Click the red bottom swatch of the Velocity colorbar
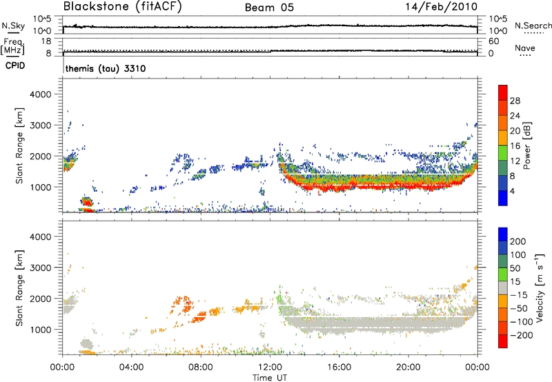The width and height of the screenshot is (552, 382). (503, 341)
